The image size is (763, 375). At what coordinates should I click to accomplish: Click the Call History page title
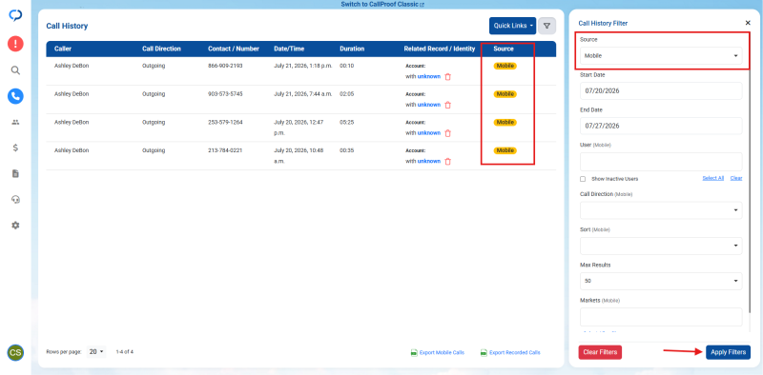67,27
